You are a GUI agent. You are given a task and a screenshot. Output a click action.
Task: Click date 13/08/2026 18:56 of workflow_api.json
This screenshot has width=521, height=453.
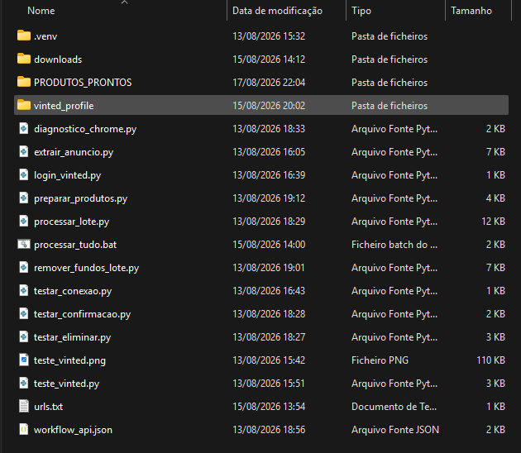(x=269, y=430)
